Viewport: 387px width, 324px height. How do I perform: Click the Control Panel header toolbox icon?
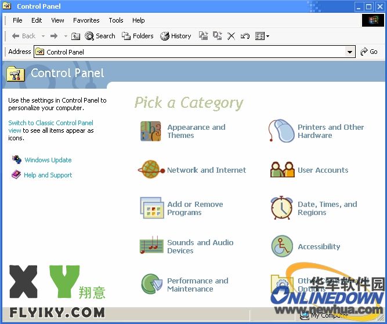[x=16, y=74]
